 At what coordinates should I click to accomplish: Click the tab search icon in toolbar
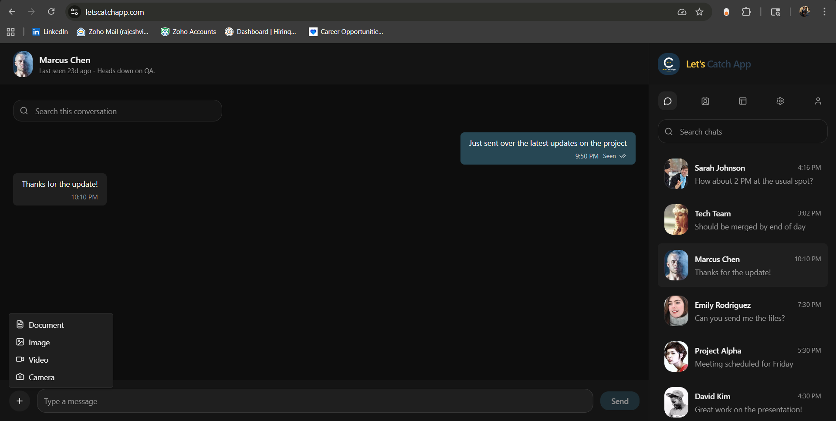coord(776,12)
